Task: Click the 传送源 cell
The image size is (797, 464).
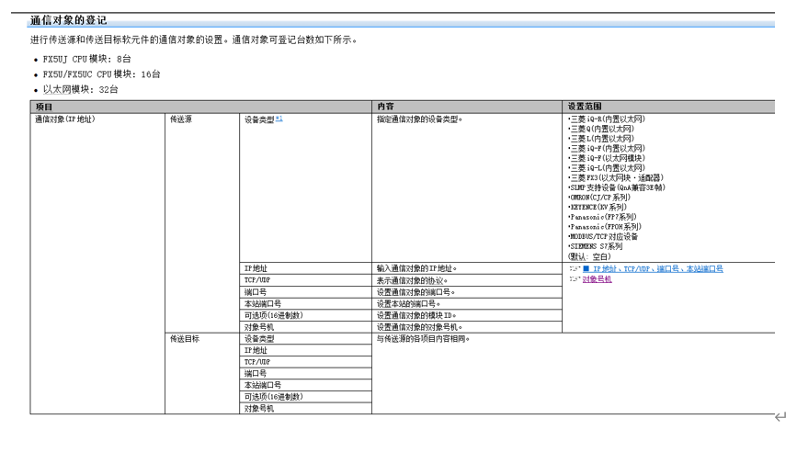Action: click(181, 119)
